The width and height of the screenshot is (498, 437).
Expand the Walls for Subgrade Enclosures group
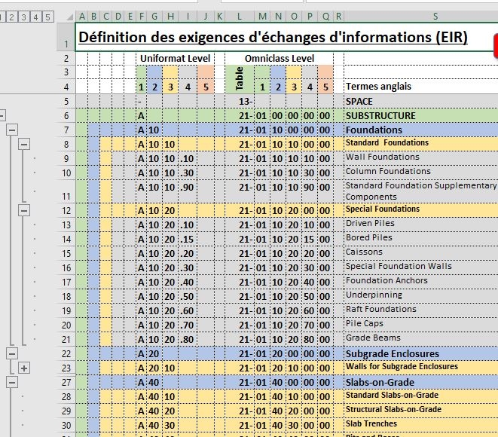click(x=24, y=368)
